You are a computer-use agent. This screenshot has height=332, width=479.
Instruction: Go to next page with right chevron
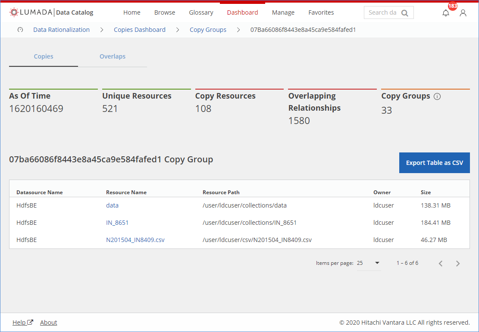458,263
